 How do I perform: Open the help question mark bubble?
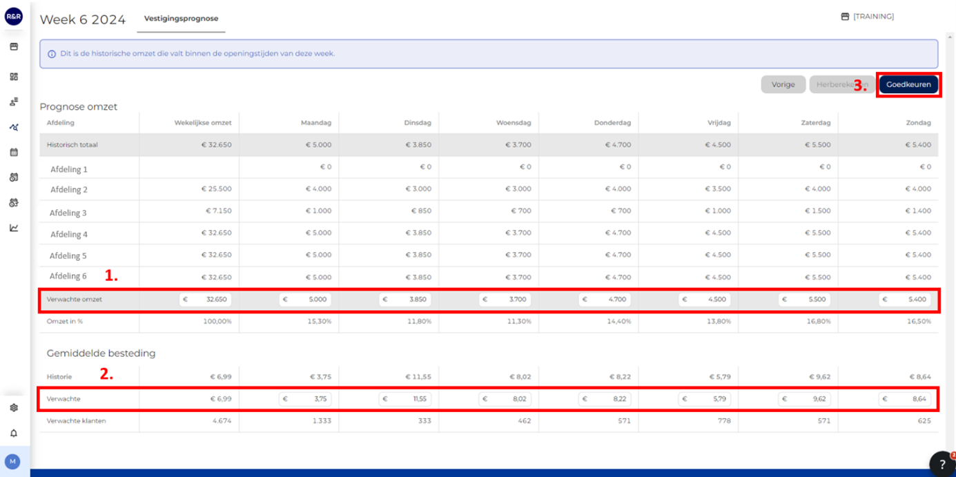(942, 464)
